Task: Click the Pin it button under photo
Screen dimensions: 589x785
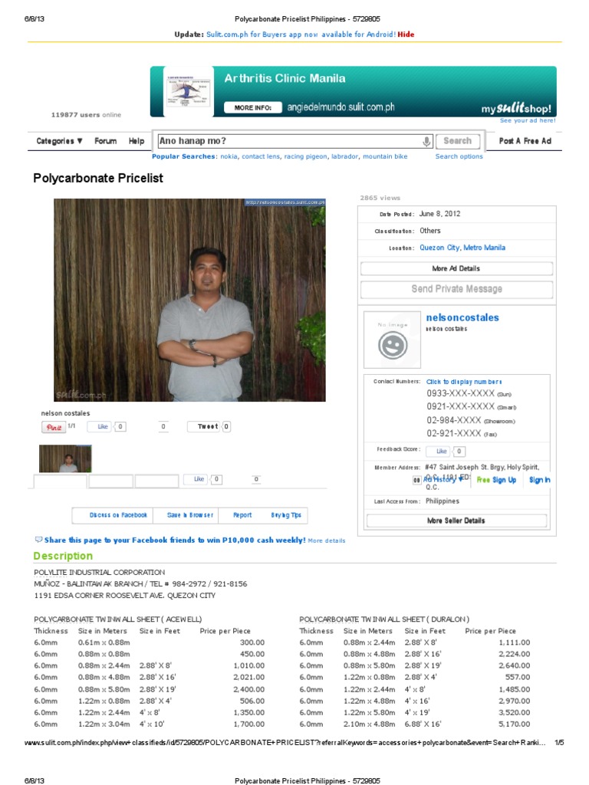Action: (x=54, y=427)
